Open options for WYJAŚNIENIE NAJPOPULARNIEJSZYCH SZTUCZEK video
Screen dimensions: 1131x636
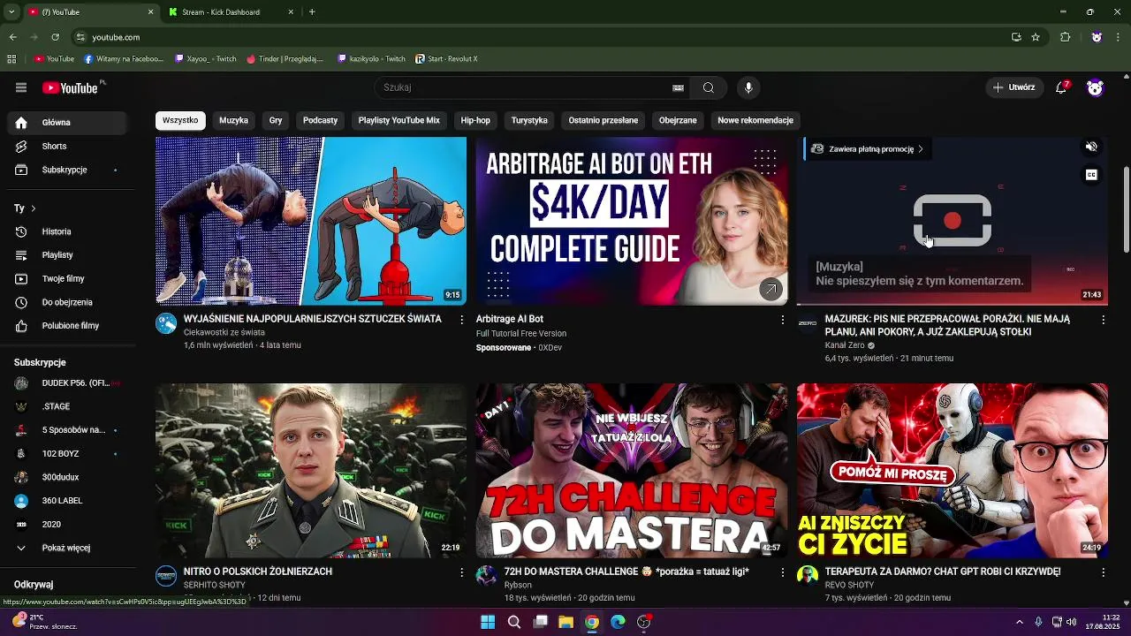click(x=461, y=320)
